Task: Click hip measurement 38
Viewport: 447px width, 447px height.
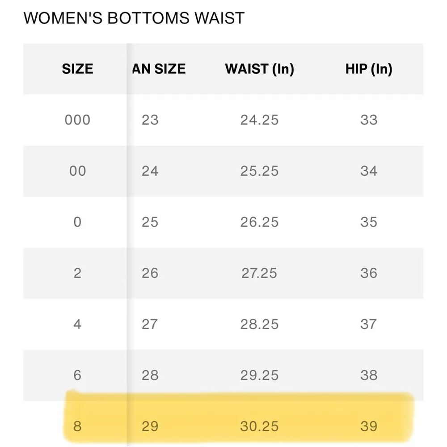Action: pos(369,375)
